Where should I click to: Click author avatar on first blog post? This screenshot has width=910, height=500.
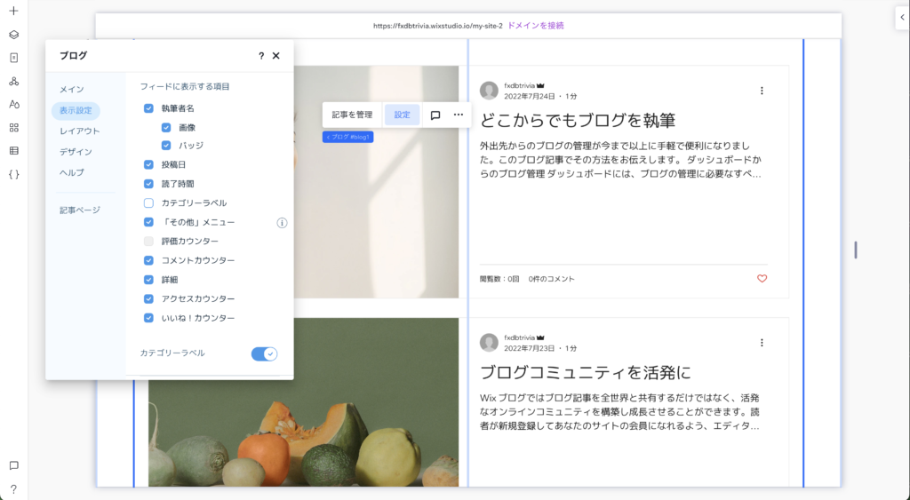(x=490, y=91)
